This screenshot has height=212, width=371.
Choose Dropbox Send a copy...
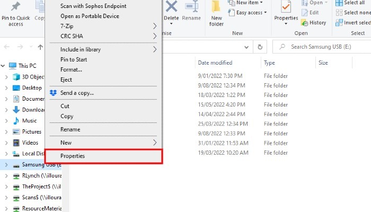[103, 93]
